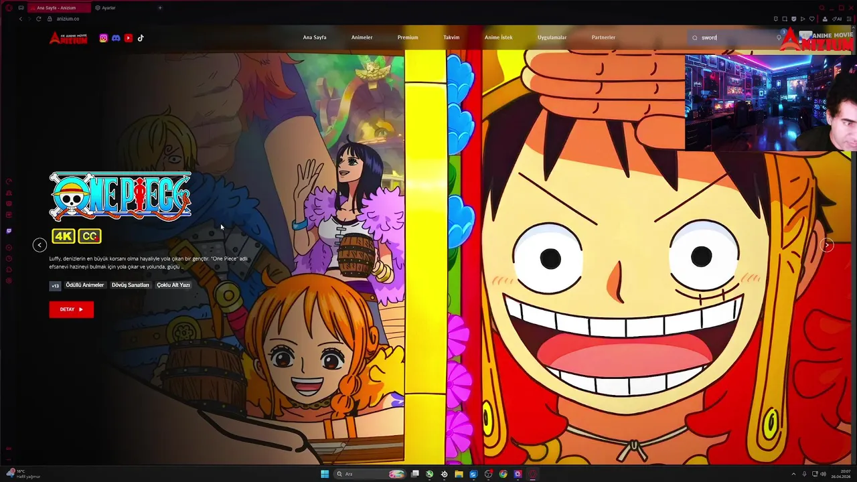Open Anizium's Instagram page icon

103,38
